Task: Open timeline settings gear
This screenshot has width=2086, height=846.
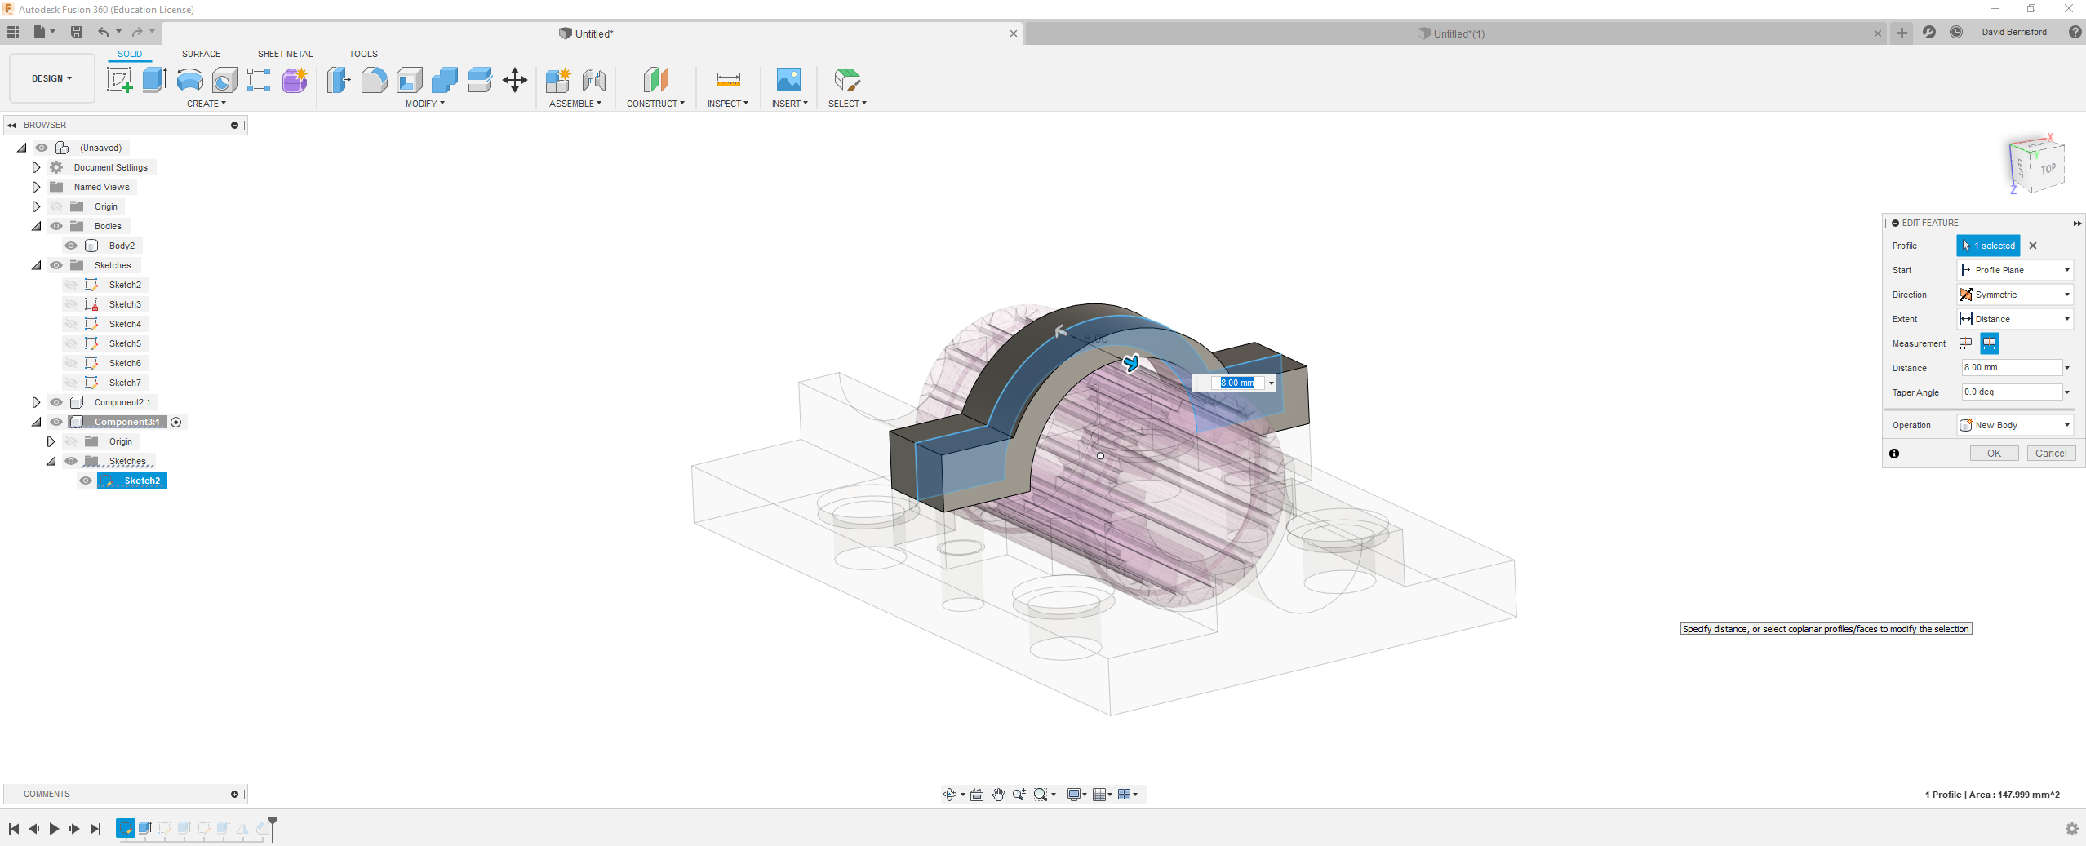Action: [x=2072, y=829]
